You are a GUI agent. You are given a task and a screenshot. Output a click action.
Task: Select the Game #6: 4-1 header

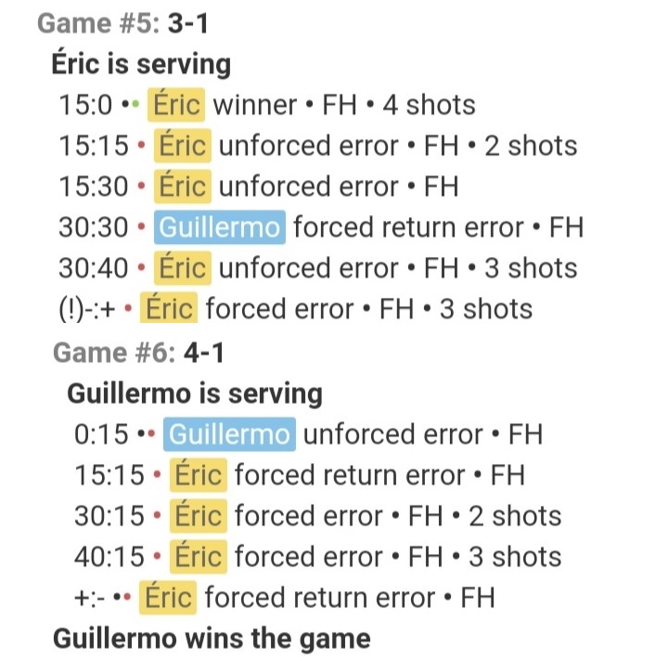point(138,353)
